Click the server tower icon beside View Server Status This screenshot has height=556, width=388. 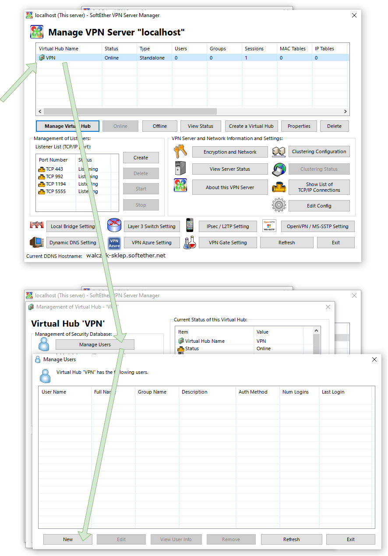point(180,169)
